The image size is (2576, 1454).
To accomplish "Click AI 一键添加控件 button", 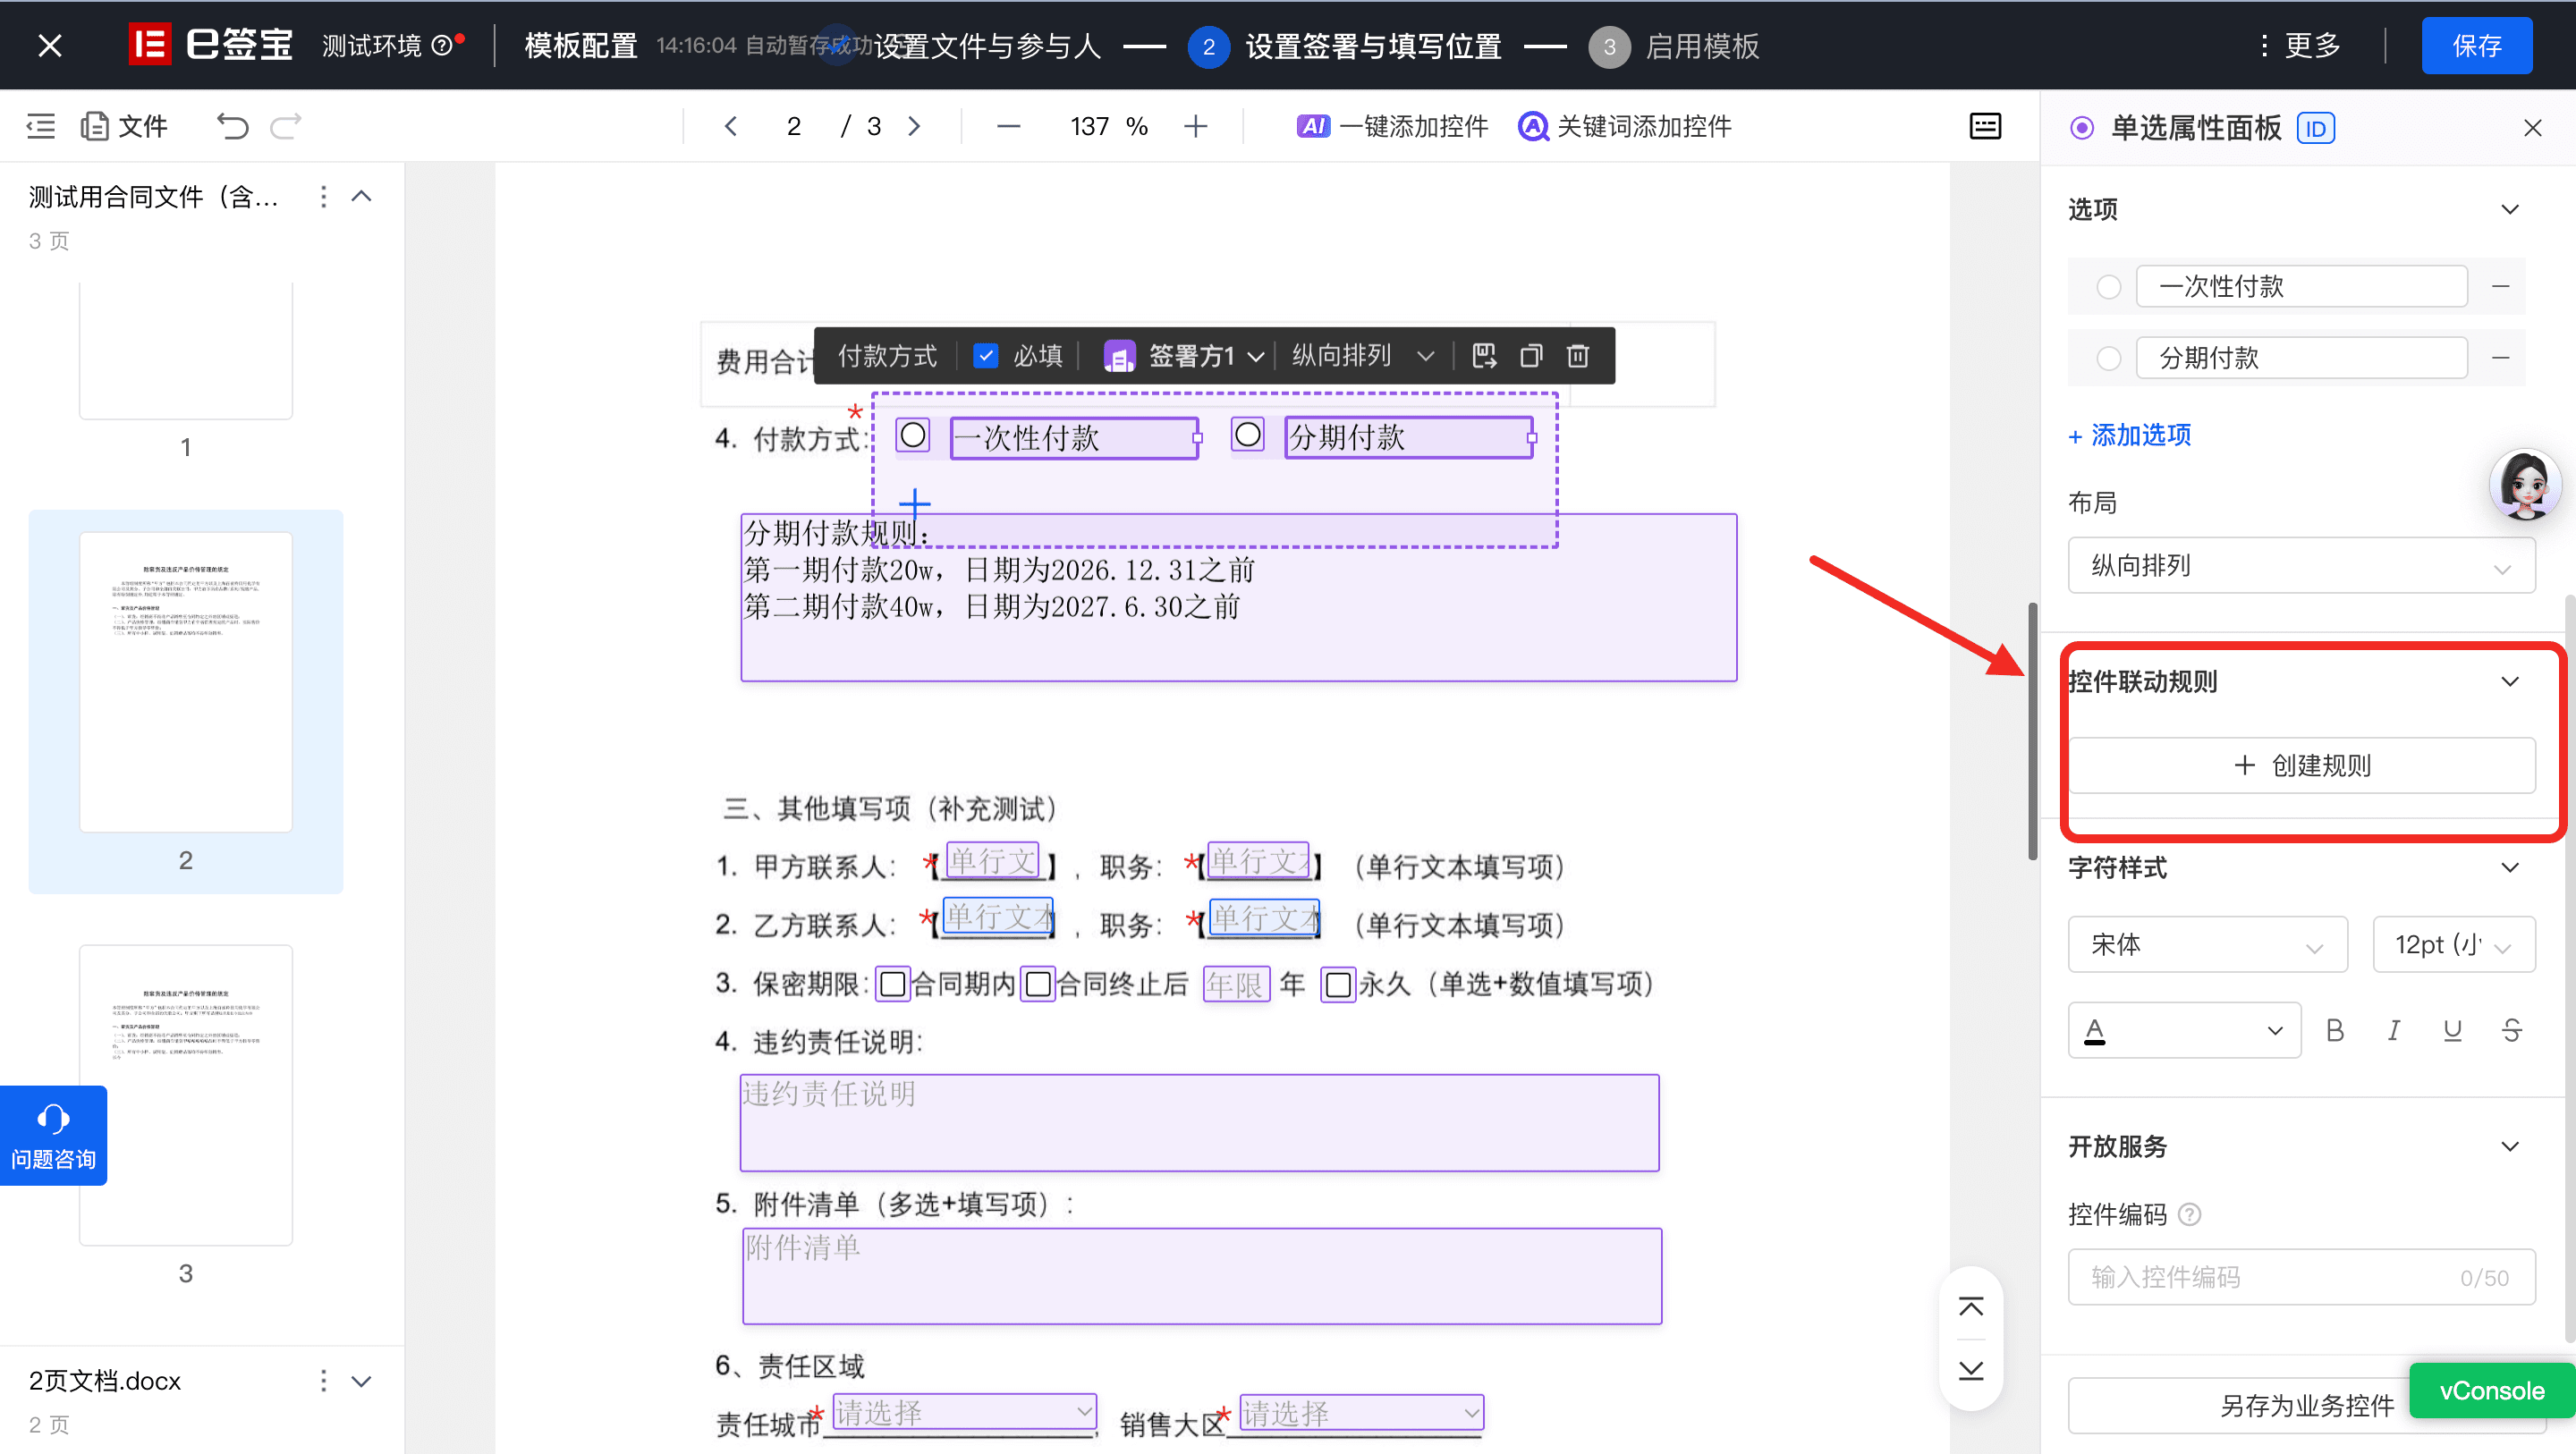I will pos(1392,126).
